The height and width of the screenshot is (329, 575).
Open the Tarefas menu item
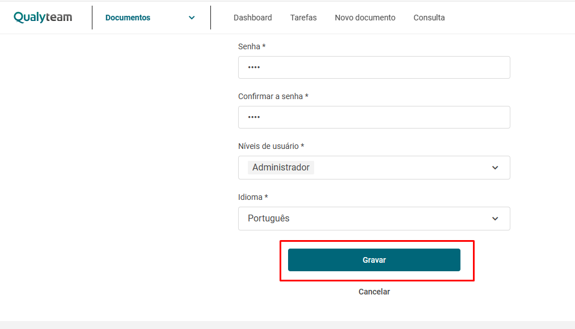tap(303, 18)
